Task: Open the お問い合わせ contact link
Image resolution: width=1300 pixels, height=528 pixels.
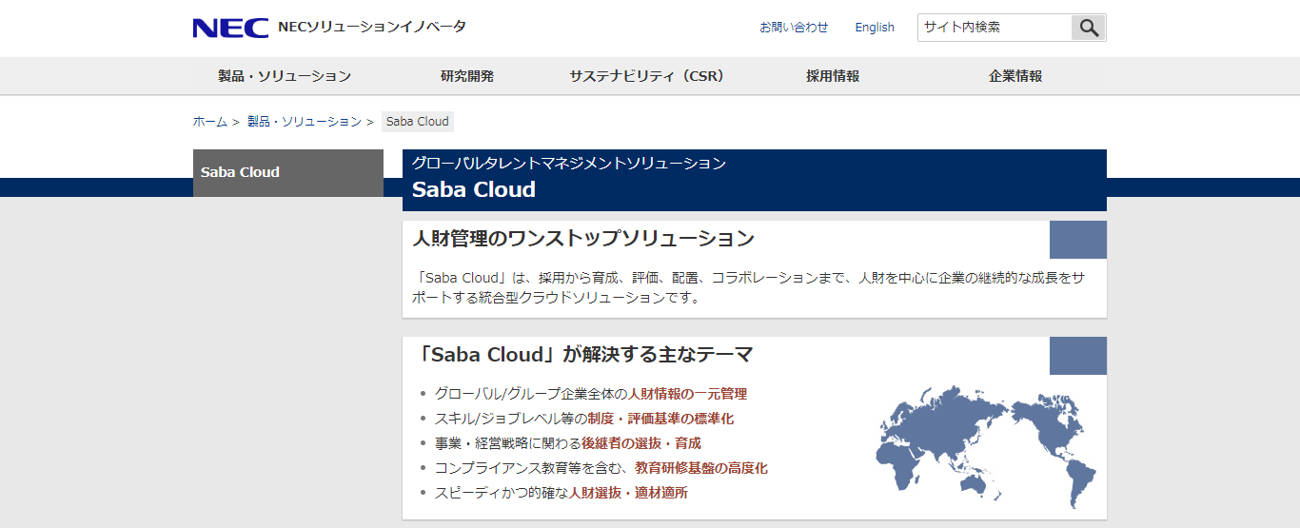Action: (794, 28)
